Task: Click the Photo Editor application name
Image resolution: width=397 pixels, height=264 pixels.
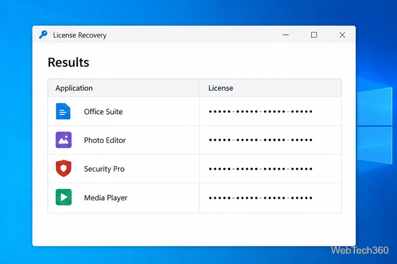Action: click(105, 140)
